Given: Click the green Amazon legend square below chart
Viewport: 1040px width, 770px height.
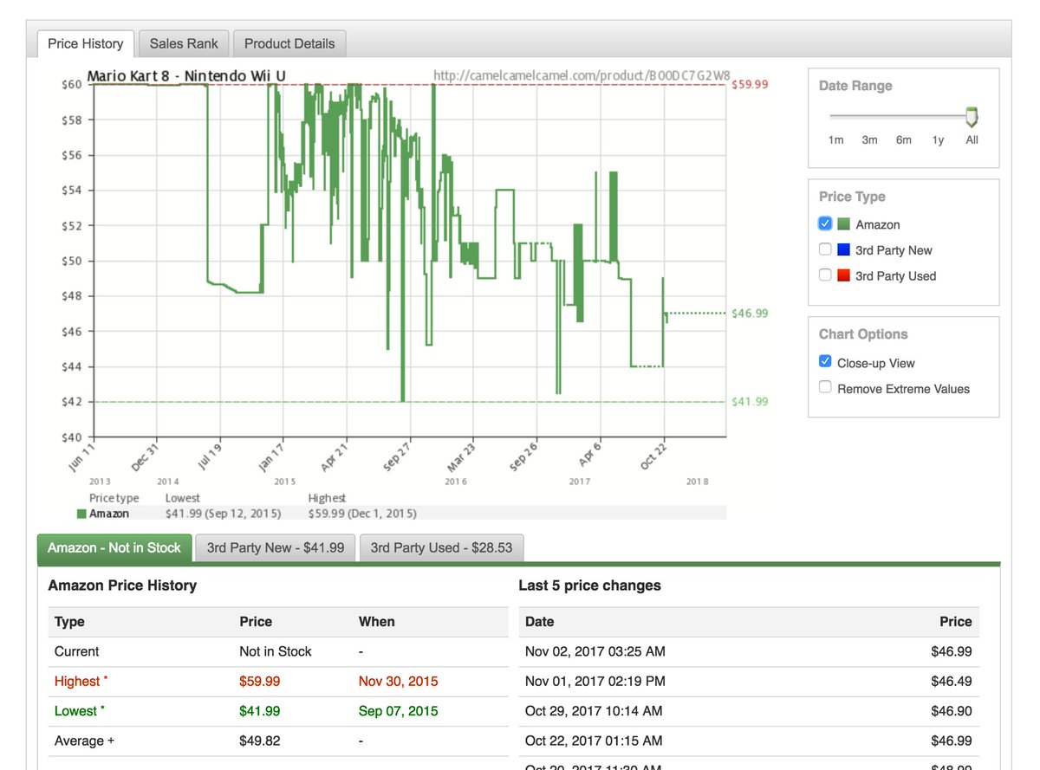Looking at the screenshot, I should tap(81, 514).
